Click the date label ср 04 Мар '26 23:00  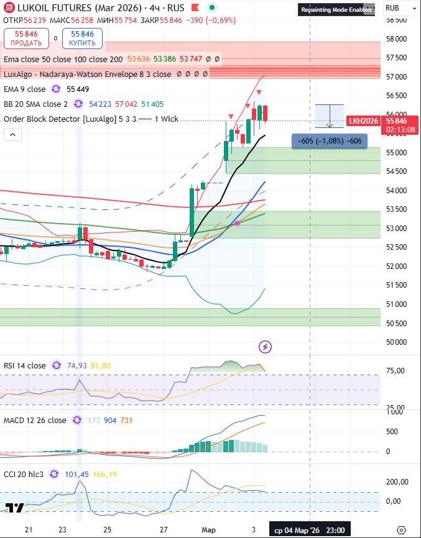click(310, 531)
